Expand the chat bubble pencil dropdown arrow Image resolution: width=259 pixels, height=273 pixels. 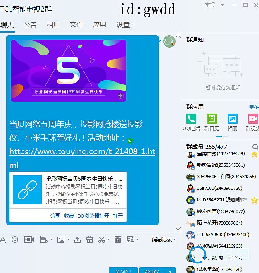[x=137, y=239]
